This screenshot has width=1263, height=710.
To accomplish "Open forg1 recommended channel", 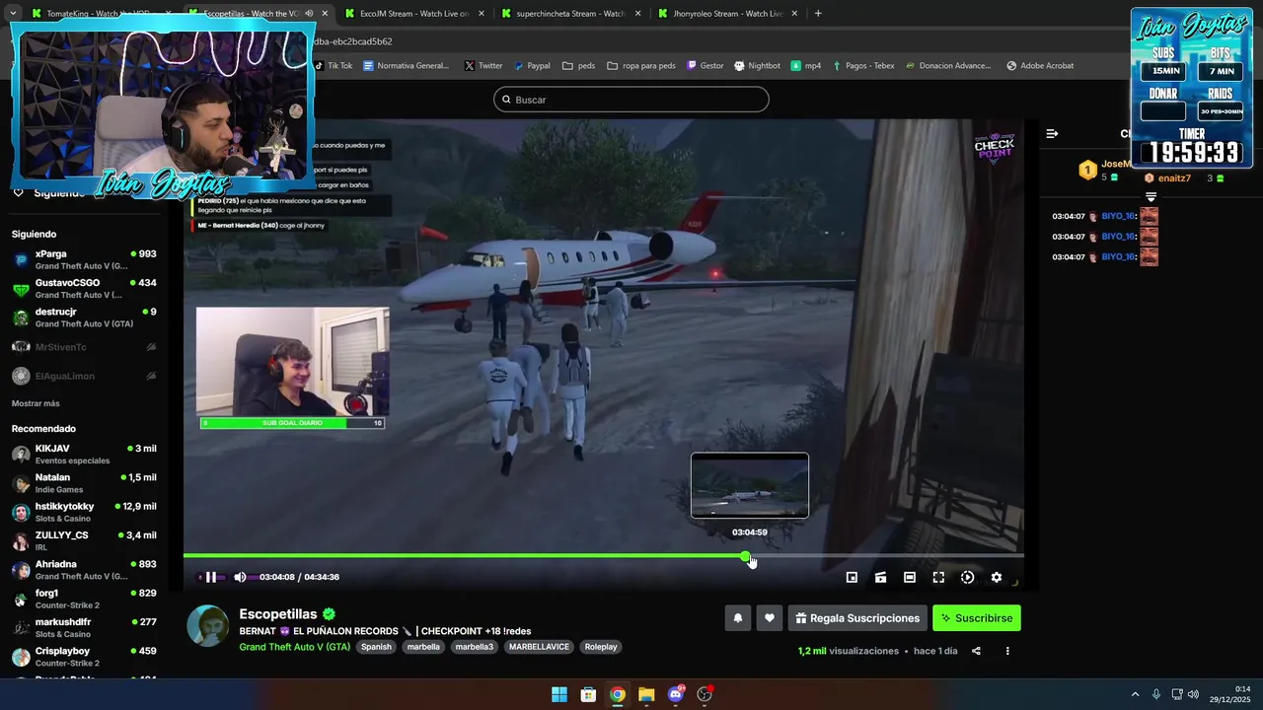I will [x=84, y=599].
